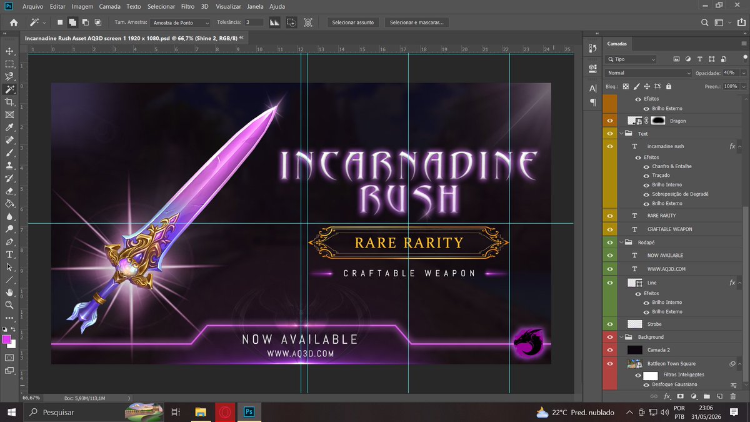Select the Clone Stamp tool
Viewport: 750px width, 422px height.
pyautogui.click(x=9, y=166)
